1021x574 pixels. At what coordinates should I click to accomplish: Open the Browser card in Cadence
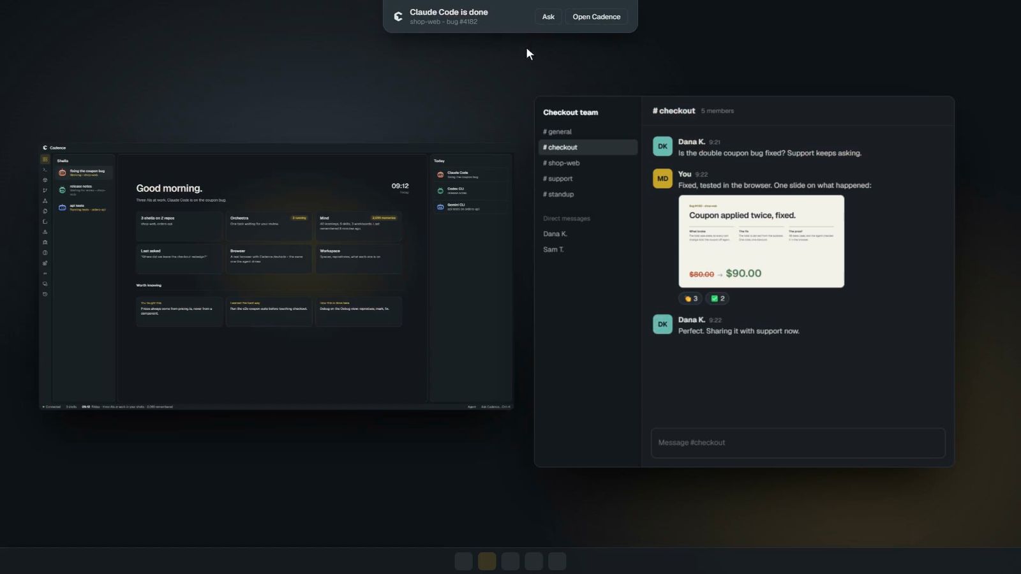269,259
